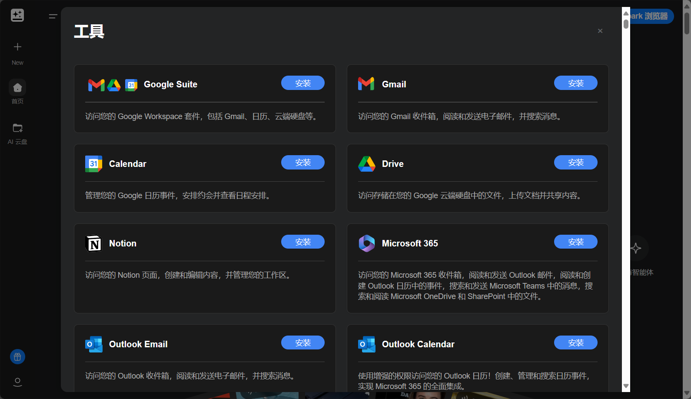
Task: Click the Microsoft 365 logo icon
Action: (x=366, y=243)
